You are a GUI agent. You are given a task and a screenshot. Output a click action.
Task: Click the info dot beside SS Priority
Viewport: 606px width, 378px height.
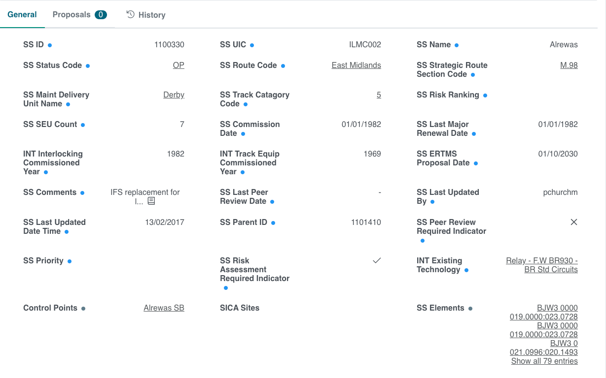[x=70, y=261]
